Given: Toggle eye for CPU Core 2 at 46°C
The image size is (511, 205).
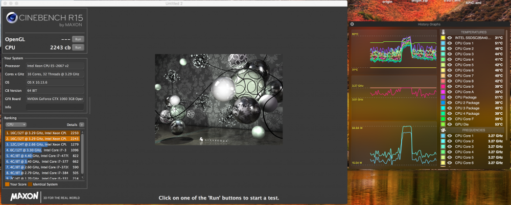Looking at the screenshot, I should point(449,48).
